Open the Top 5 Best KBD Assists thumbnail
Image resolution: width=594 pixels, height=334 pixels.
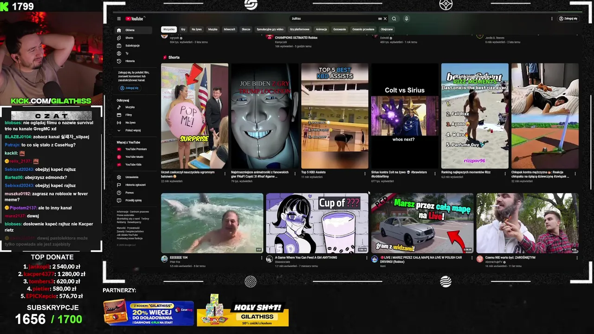coord(335,116)
